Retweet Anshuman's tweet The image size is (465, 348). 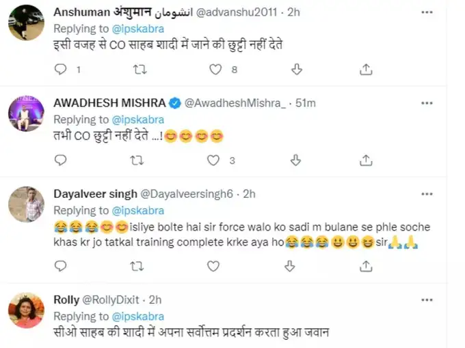pyautogui.click(x=139, y=69)
